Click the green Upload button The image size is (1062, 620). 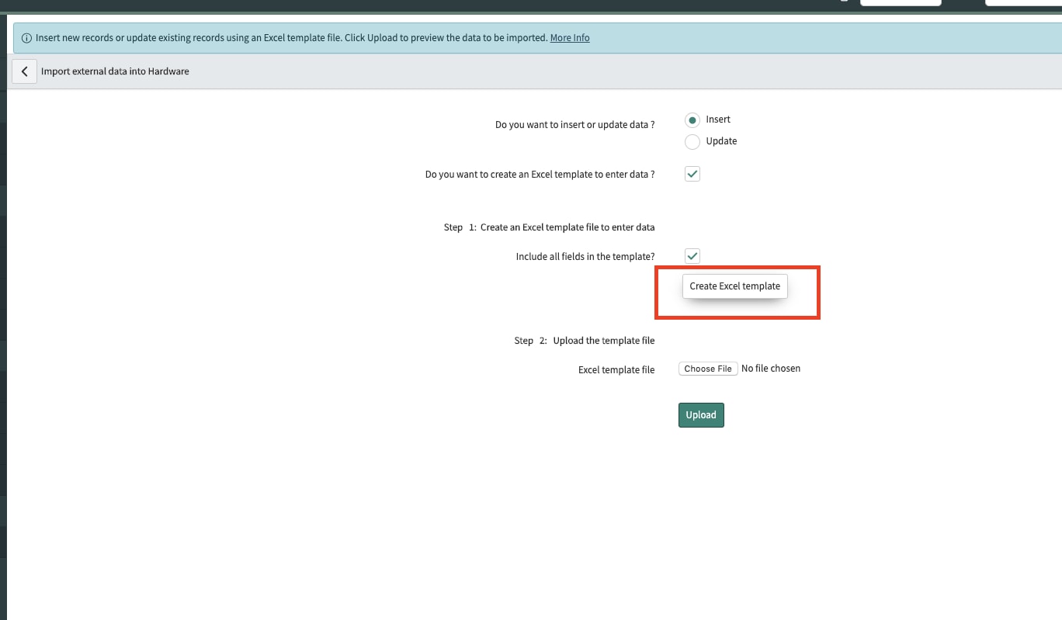pos(701,415)
